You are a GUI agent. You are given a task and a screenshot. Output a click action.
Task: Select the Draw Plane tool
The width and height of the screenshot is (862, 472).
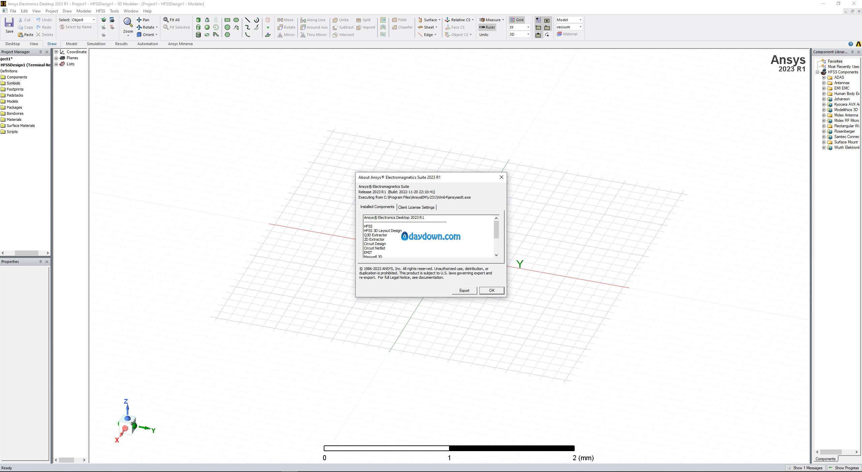268,35
